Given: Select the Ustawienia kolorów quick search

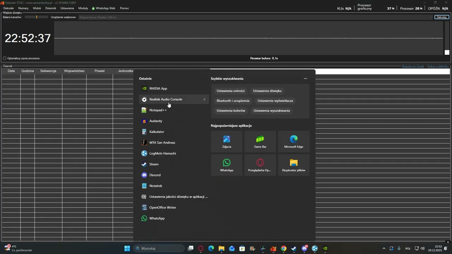Looking at the screenshot, I should 231,111.
